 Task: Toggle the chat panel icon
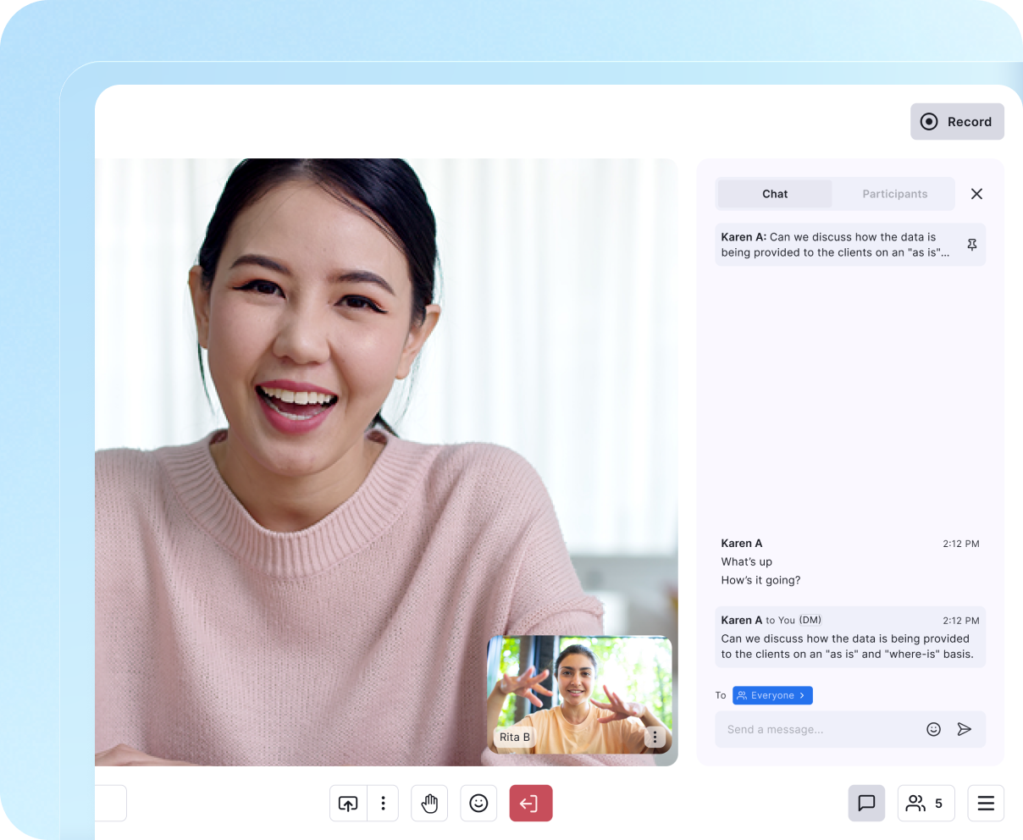[866, 804]
